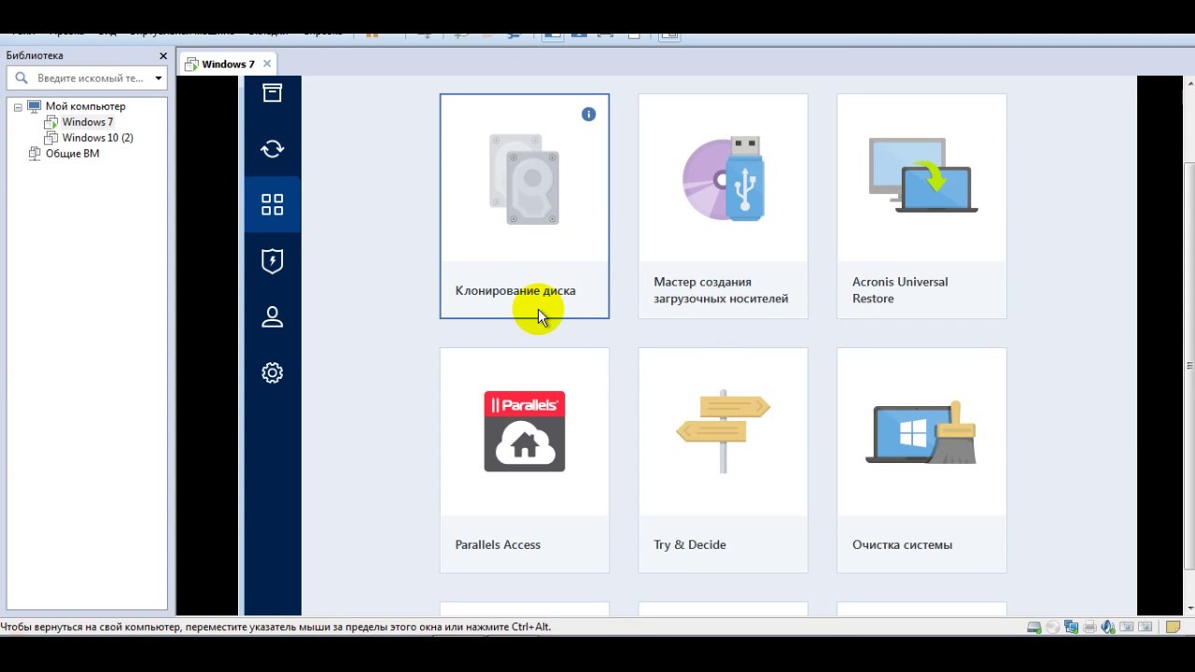The width and height of the screenshot is (1195, 672).
Task: Open the Acronis Universal Restore tile
Action: (921, 206)
